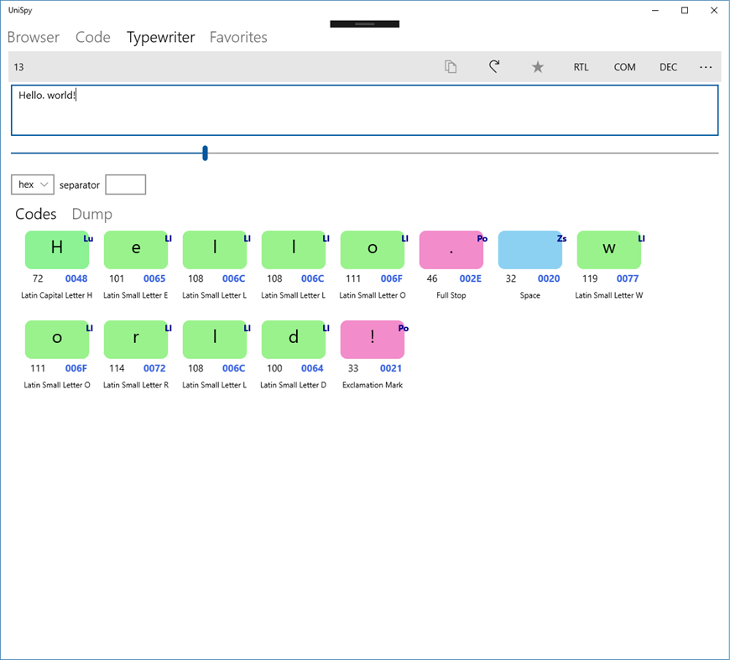Expand the base selection combo box
The height and width of the screenshot is (660, 730).
[32, 184]
